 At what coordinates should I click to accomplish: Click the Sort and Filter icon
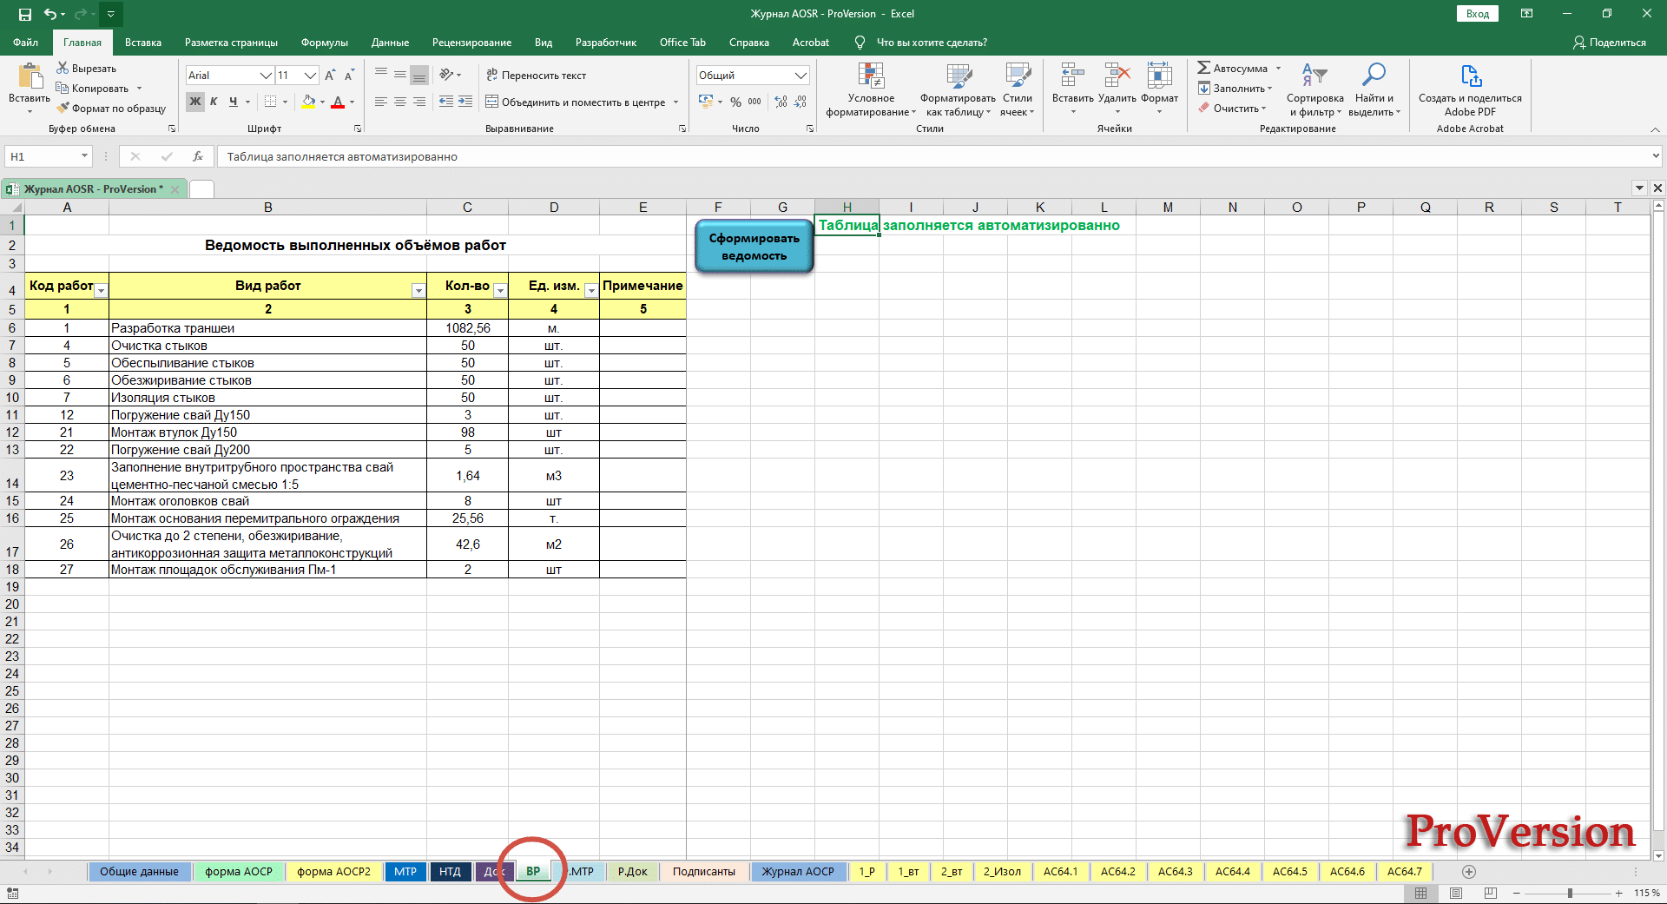1314,76
